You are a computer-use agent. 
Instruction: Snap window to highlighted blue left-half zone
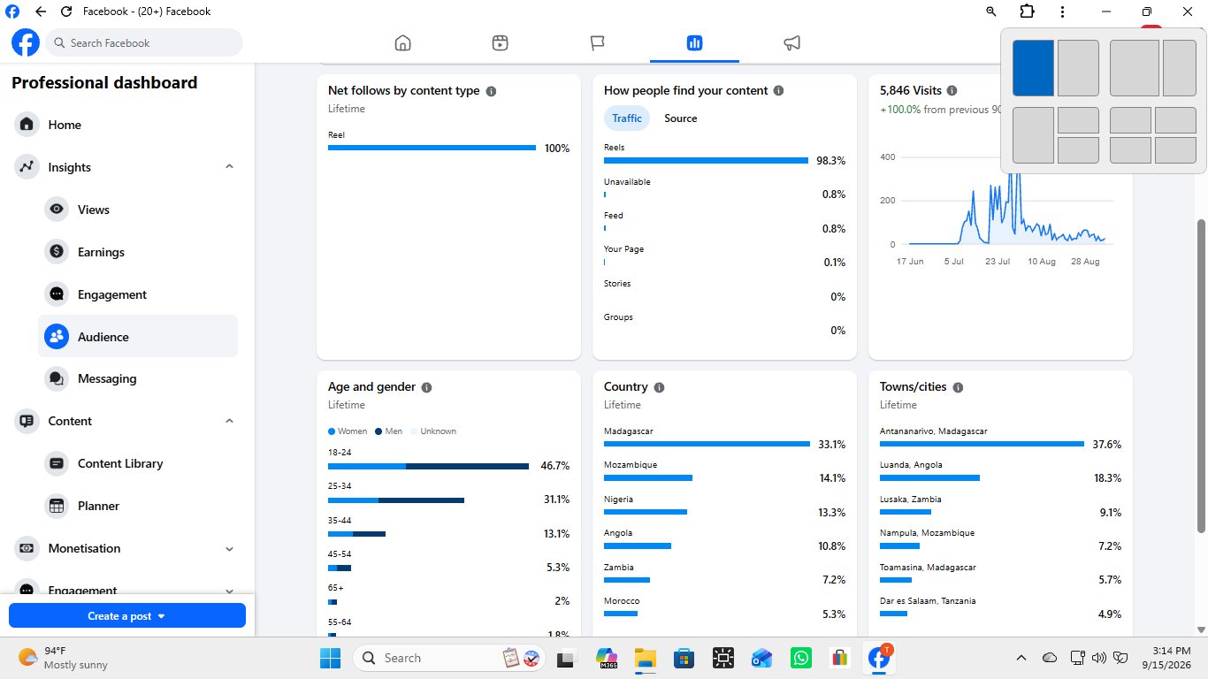1033,68
